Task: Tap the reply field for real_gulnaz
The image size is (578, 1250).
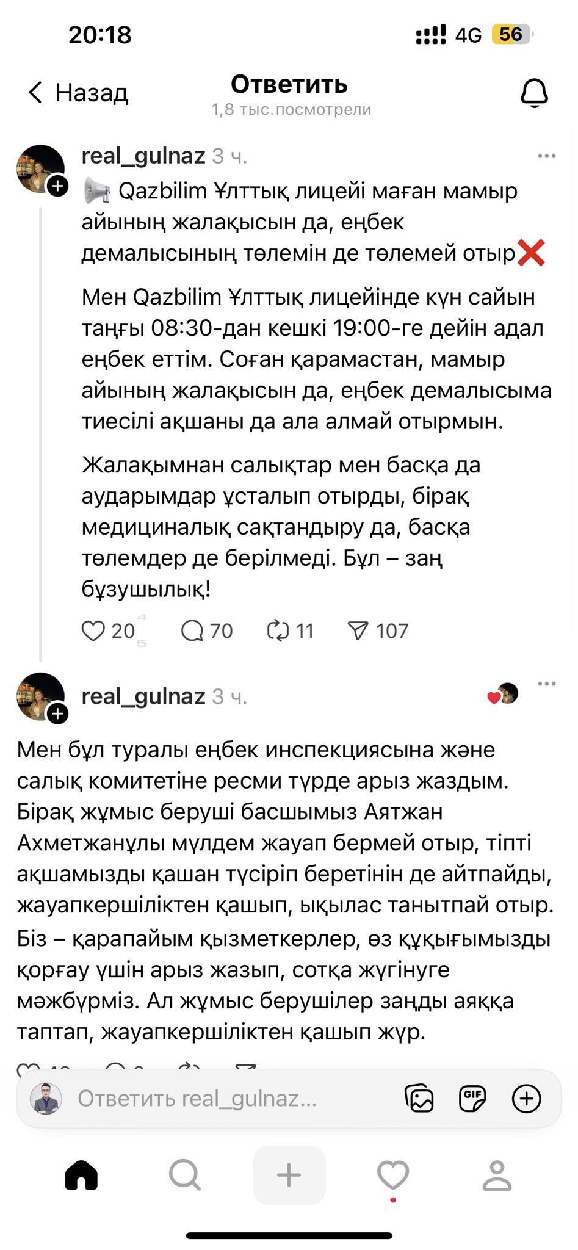Action: point(197,1099)
